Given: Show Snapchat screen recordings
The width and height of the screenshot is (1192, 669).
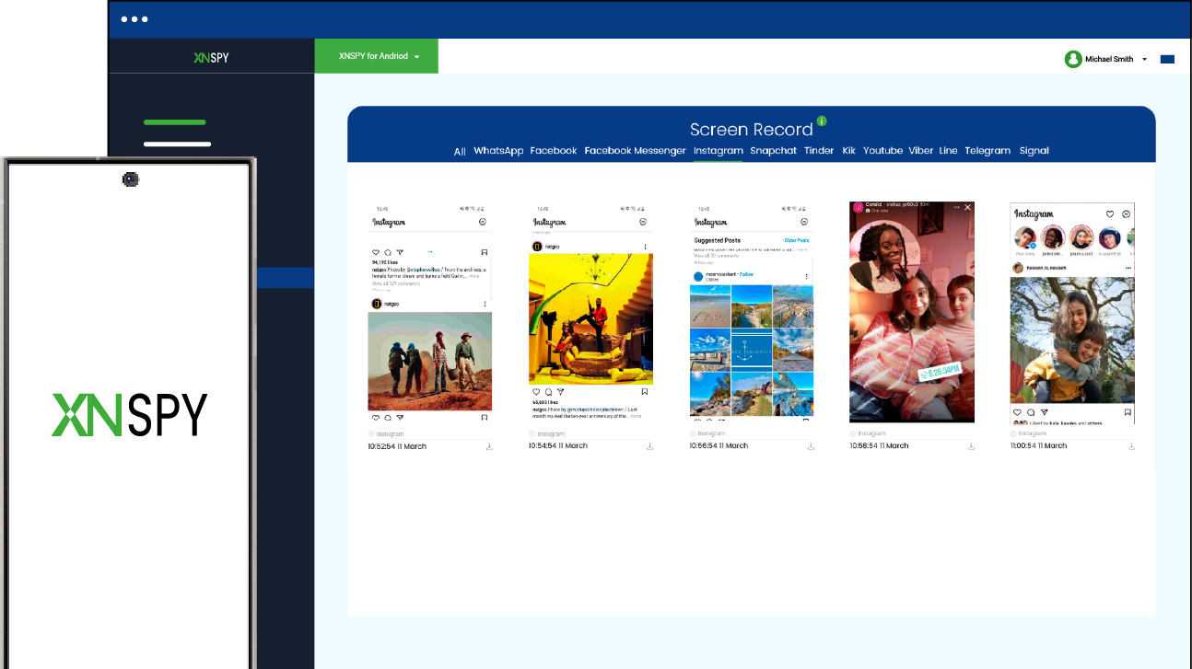Looking at the screenshot, I should [x=774, y=151].
